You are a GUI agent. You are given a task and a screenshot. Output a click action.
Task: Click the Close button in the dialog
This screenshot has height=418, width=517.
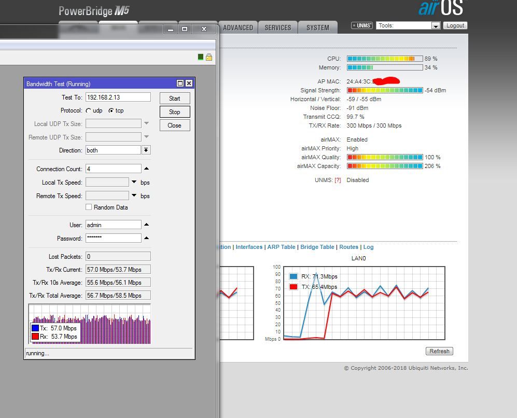175,126
